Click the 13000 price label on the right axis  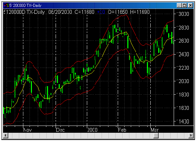(183, 14)
